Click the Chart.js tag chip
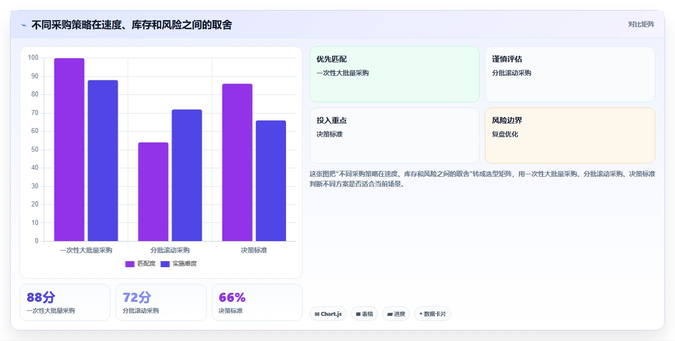 [328, 314]
